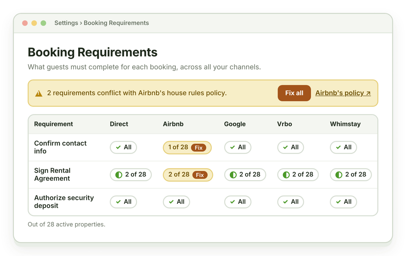Open Direct All pill for Authorize security deposit
Screen dimensions: 406x256
coord(123,202)
